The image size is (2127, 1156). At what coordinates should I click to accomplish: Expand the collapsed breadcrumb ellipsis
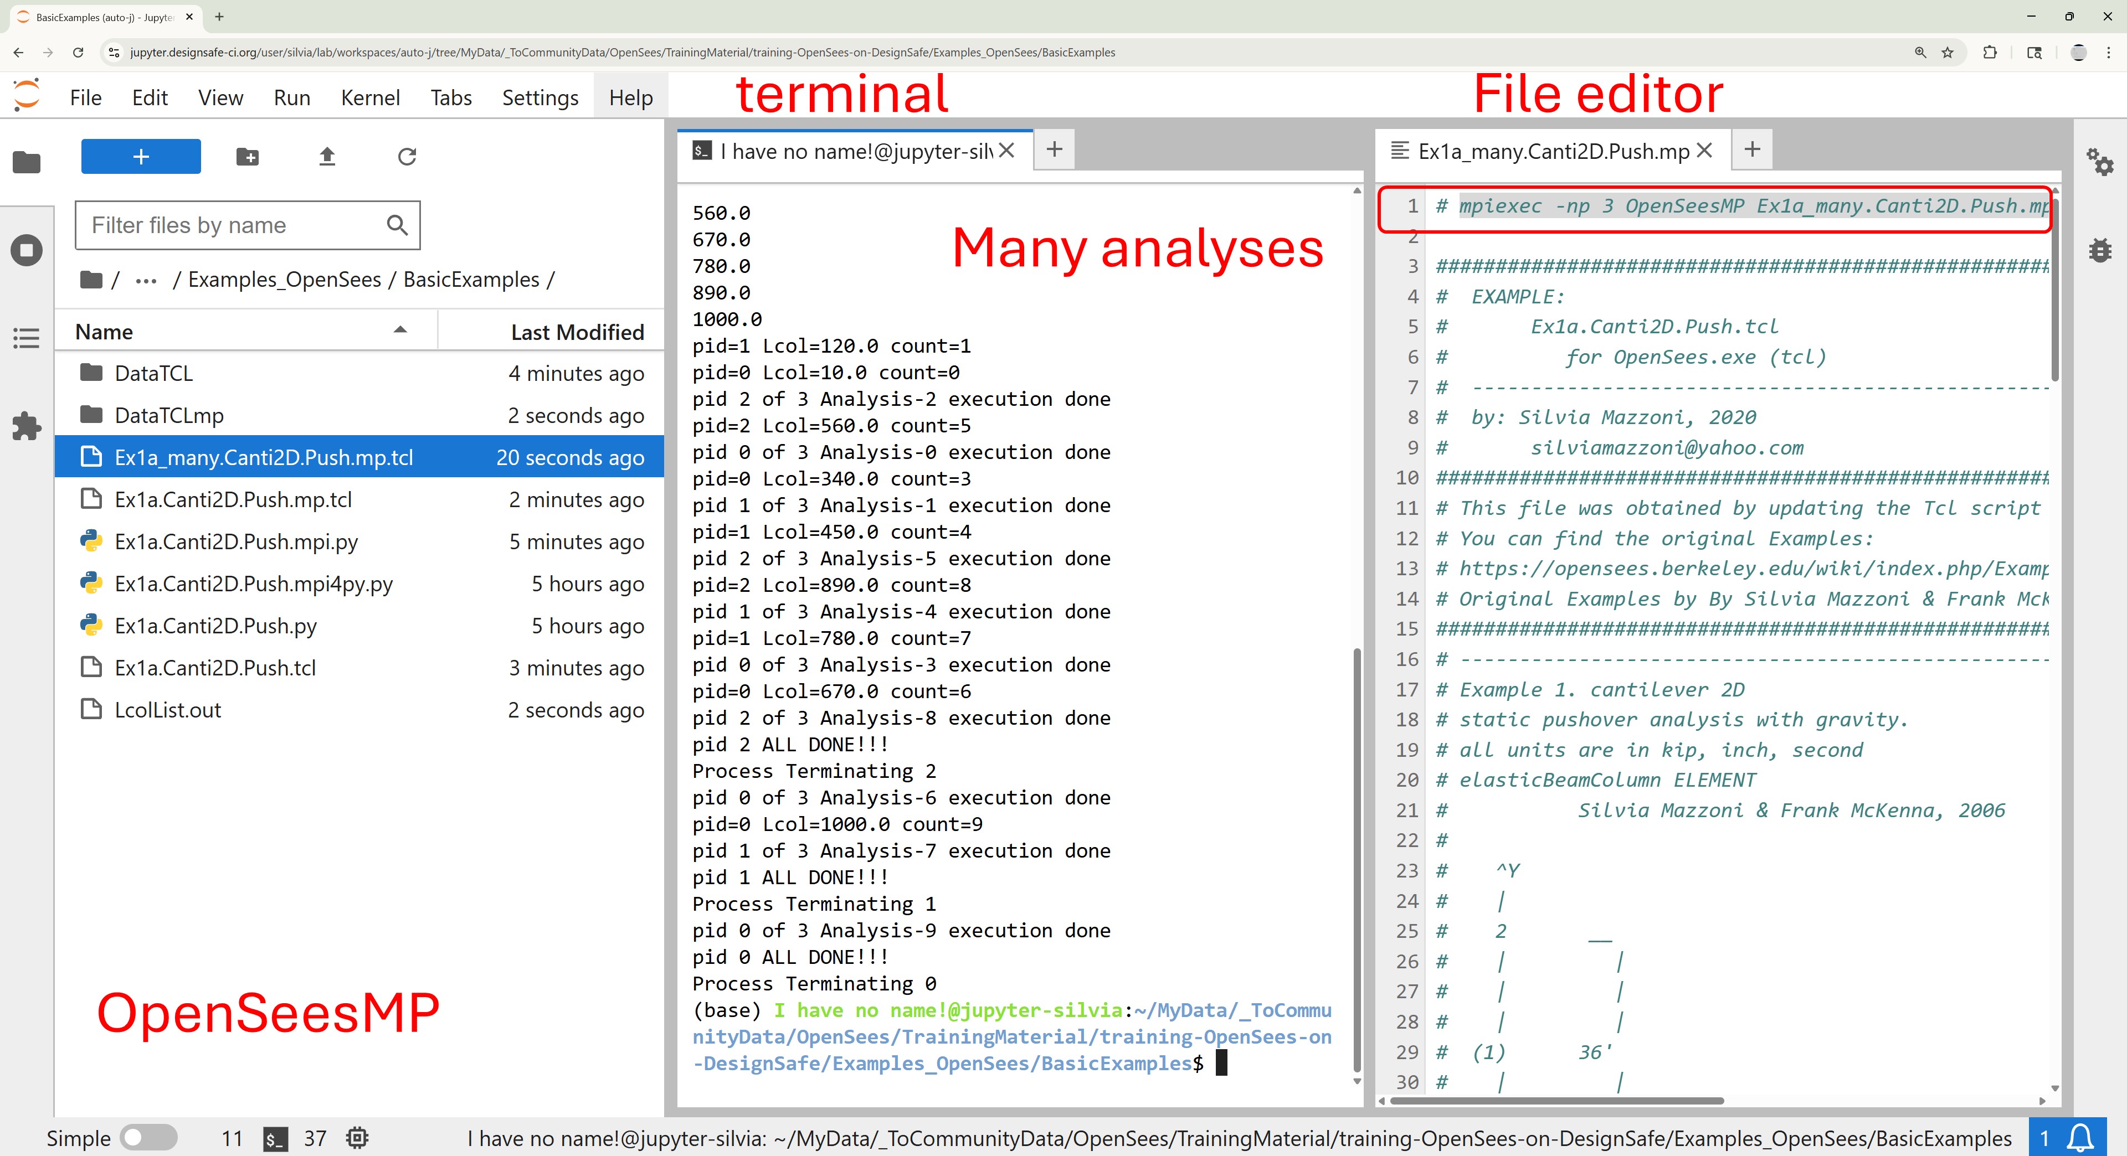coord(146,281)
